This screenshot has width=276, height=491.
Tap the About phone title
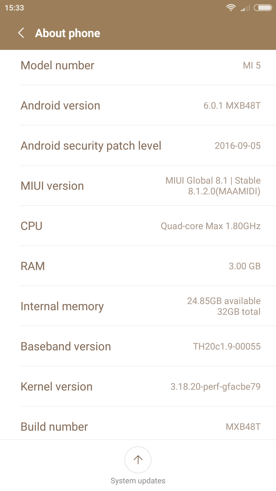67,33
